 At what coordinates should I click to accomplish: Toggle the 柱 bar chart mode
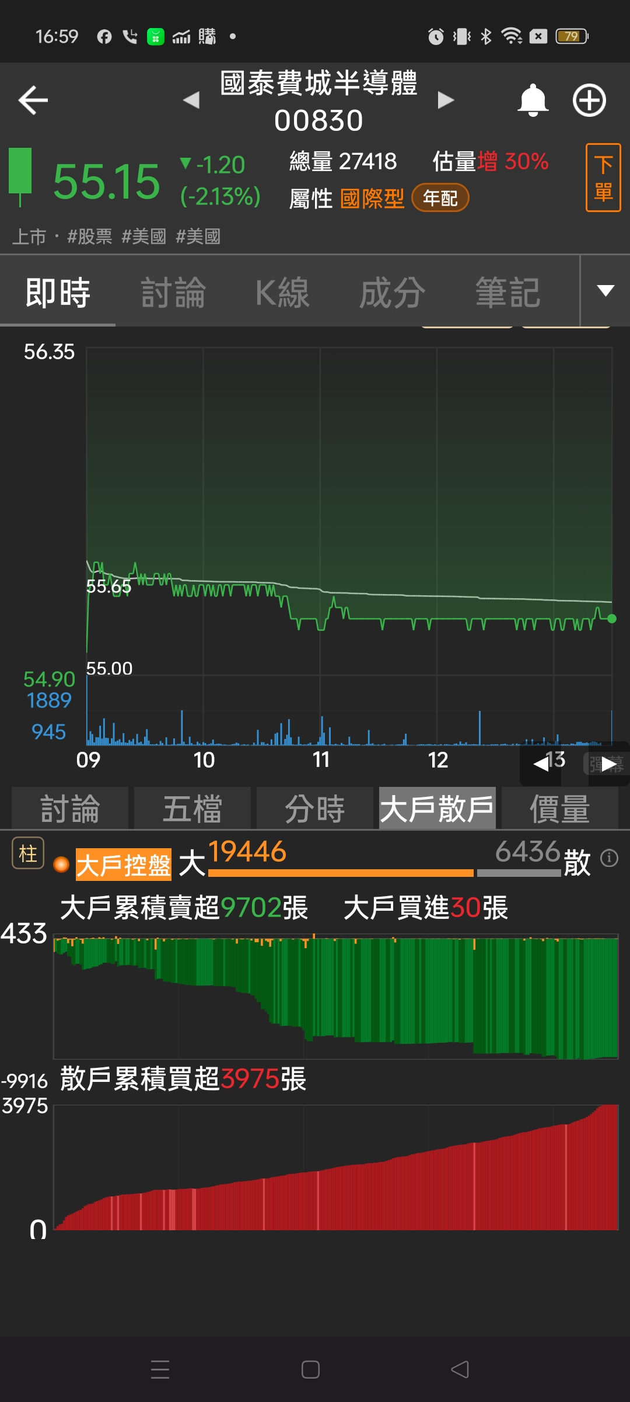point(28,853)
